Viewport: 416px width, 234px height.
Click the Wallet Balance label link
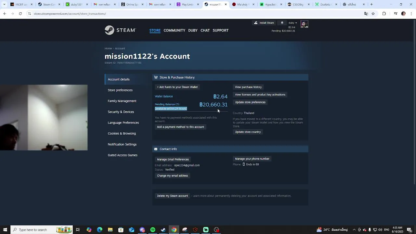[164, 97]
